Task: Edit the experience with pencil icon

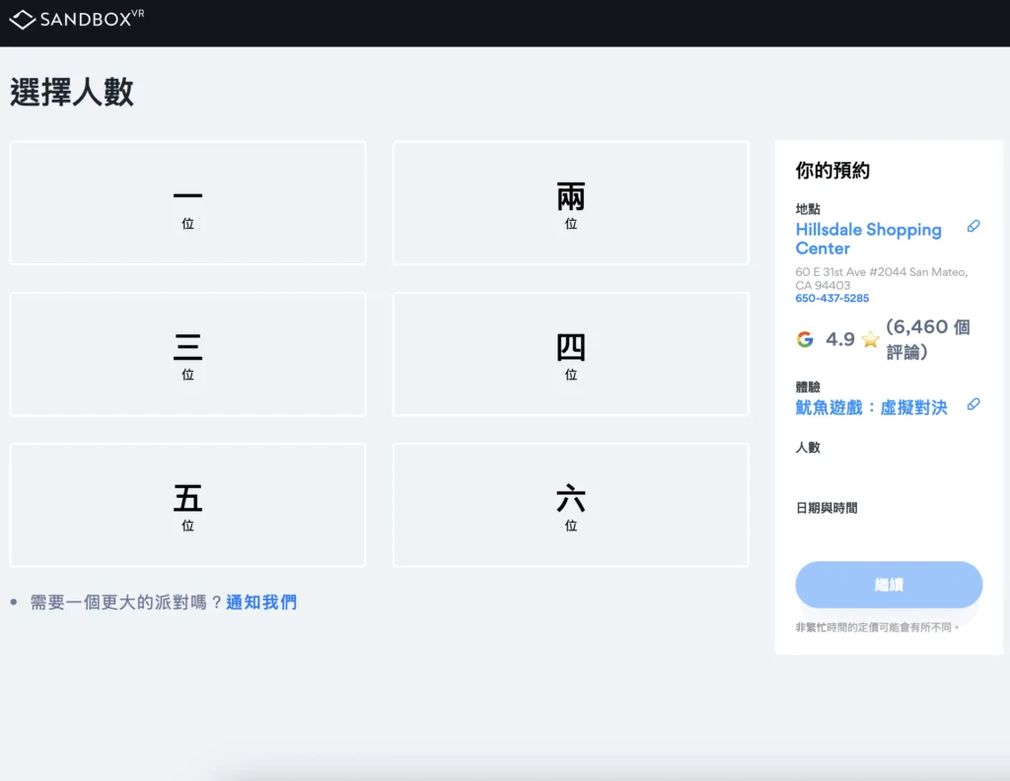Action: [974, 404]
